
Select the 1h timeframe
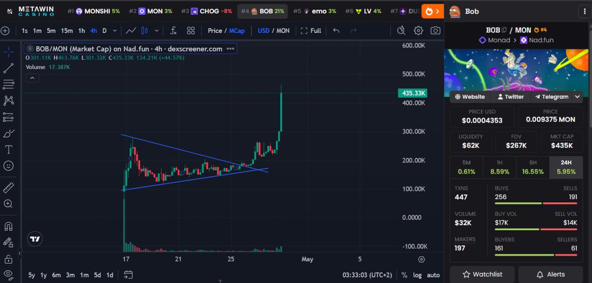click(x=81, y=31)
